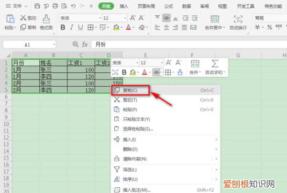Increase font size in ribbon
The width and height of the screenshot is (287, 193).
click(132, 18)
